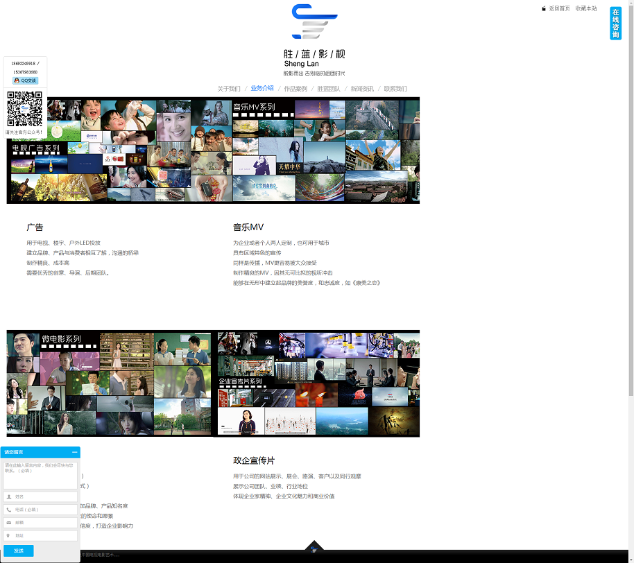Screen dimensions: 634x563
Task: Click into the 邮箱 input field
Action: click(40, 523)
